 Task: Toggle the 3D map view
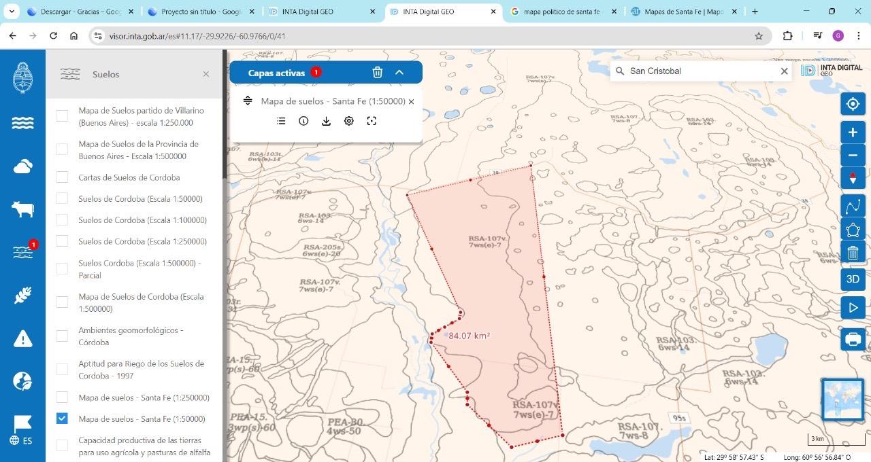click(853, 279)
